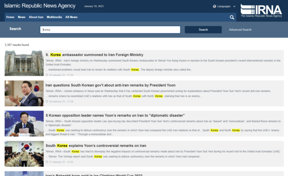
Task: Click summary about Iranian embassy in Seoul
Action: tap(158, 91)
